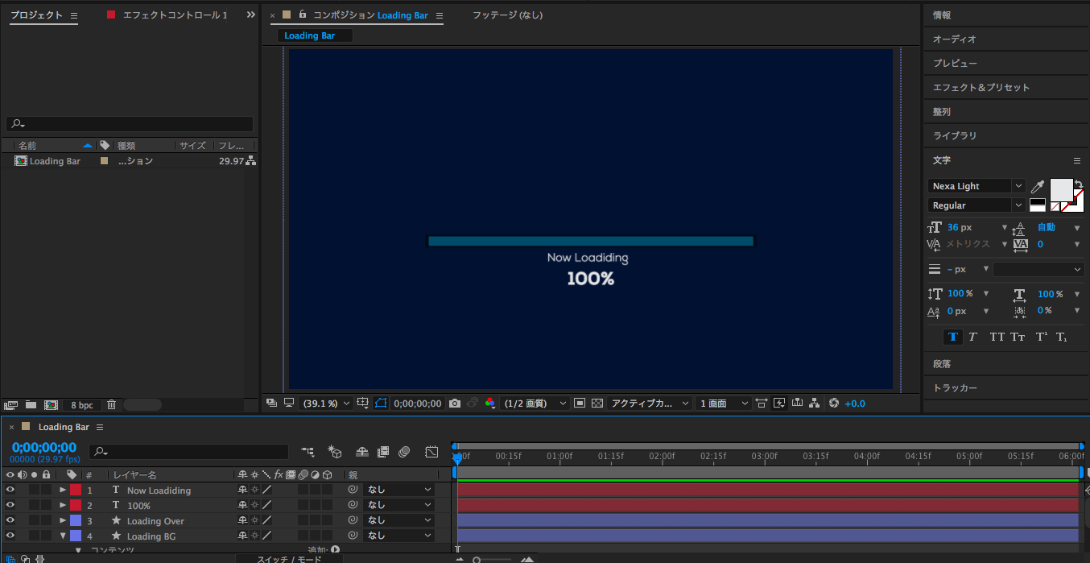Open the Effects & Presets panel

(981, 87)
